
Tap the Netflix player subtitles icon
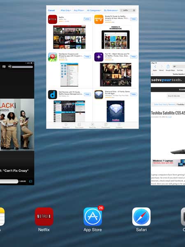pyautogui.click(x=4, y=67)
